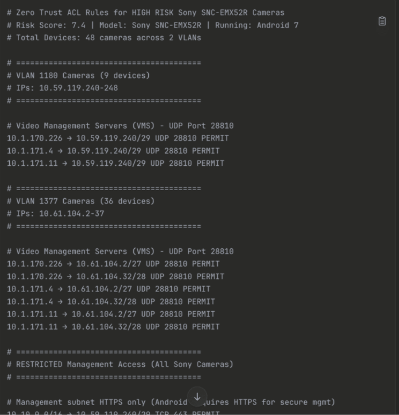Click the 10.1.171.4 to 10.61.104.32/28 rule

[x=111, y=301]
